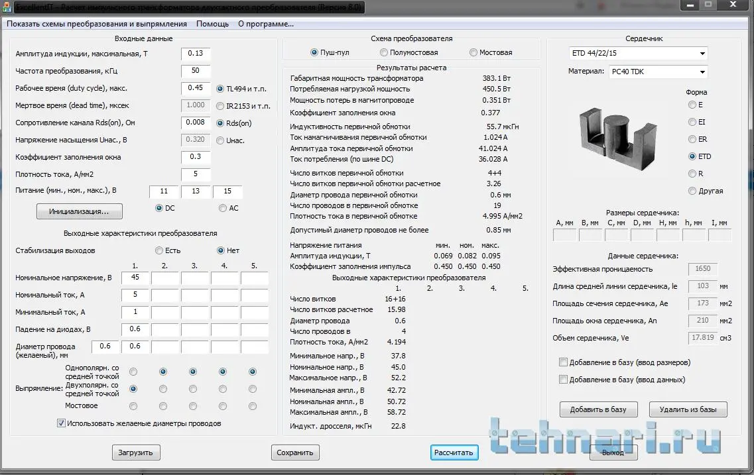Open Показать схемы преобразования и выпрямления menu
The image size is (754, 475).
pos(97,24)
